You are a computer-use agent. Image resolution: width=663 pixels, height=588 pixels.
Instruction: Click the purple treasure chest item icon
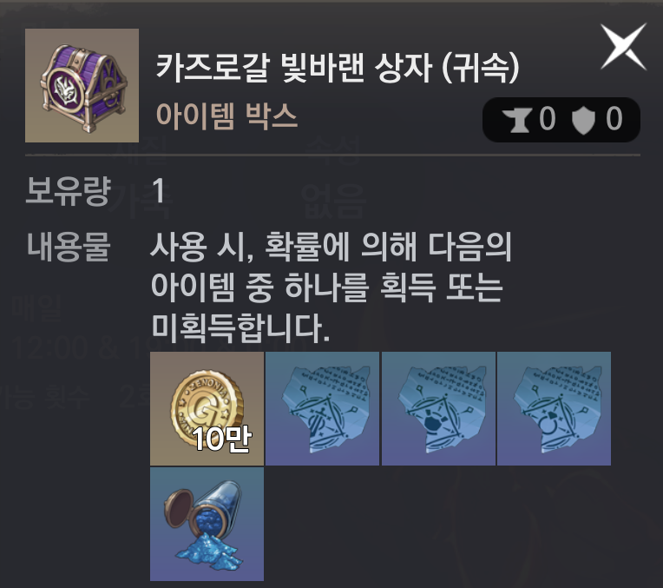(82, 85)
